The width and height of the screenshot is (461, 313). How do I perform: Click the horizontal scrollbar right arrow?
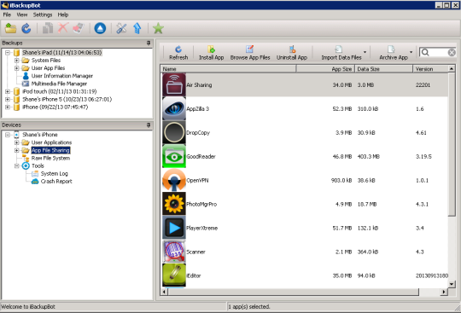click(444, 292)
